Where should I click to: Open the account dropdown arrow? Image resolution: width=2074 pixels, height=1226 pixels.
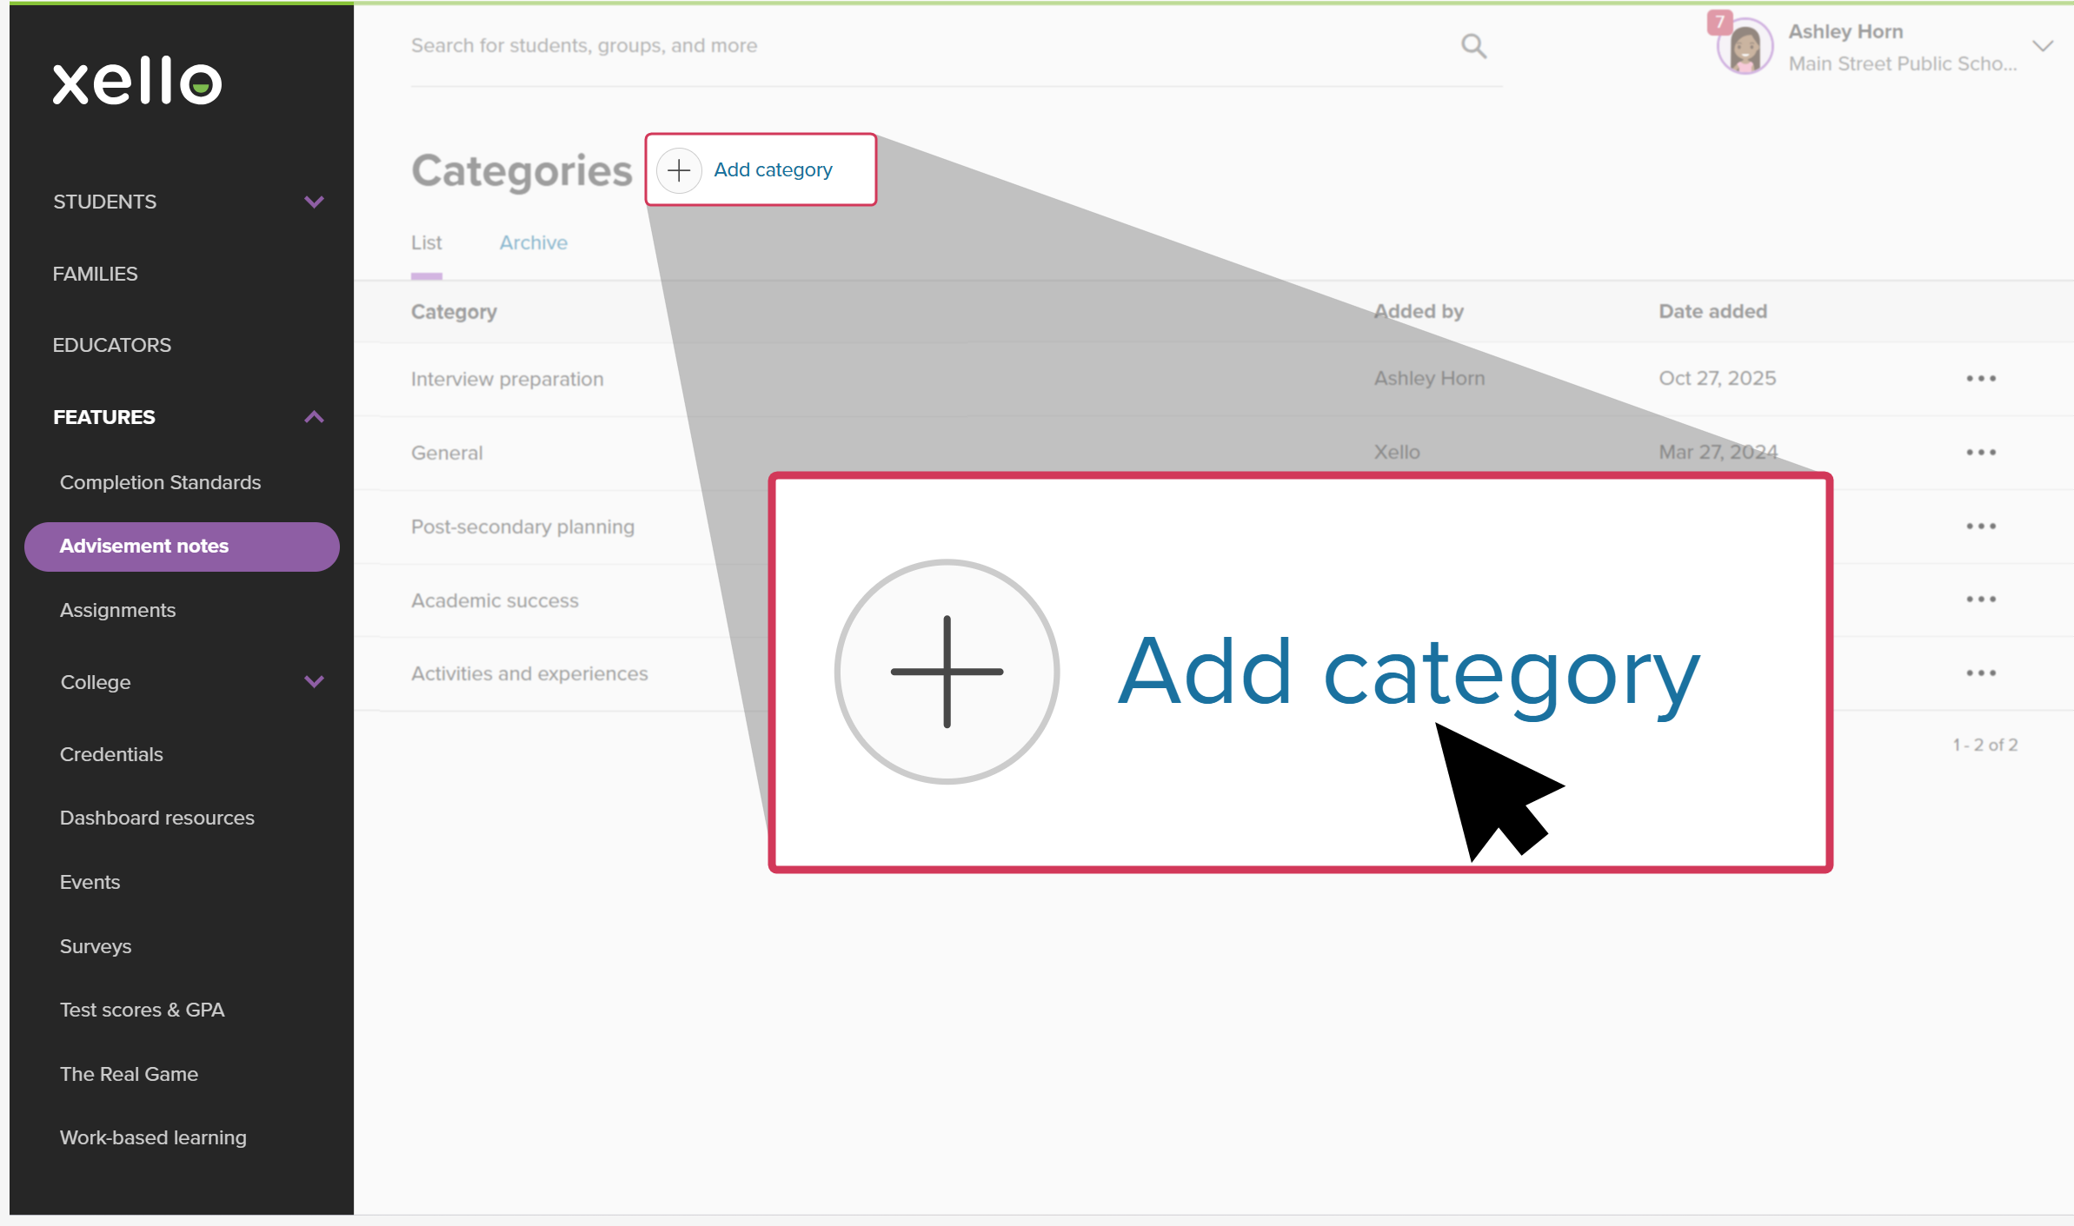pyautogui.click(x=2043, y=47)
